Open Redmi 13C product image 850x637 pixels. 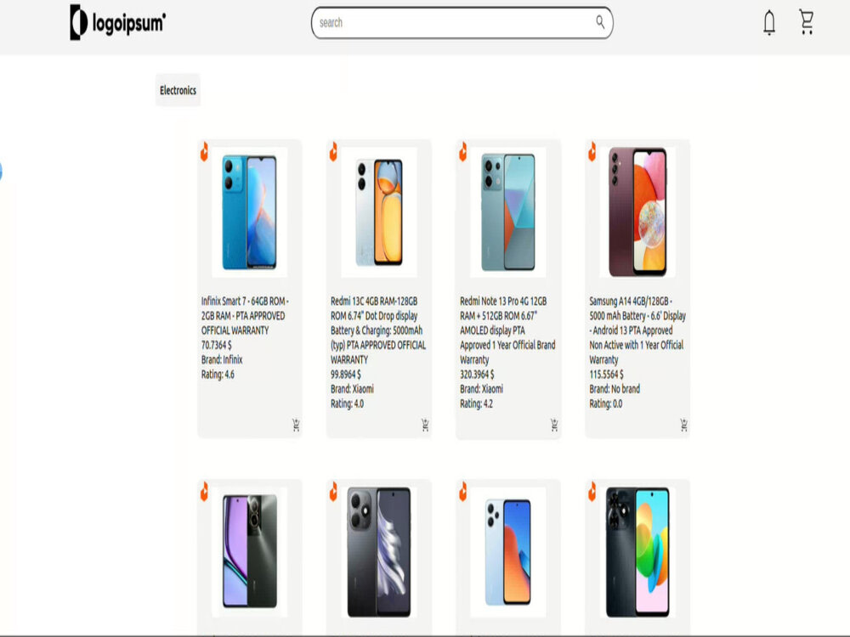[379, 212]
